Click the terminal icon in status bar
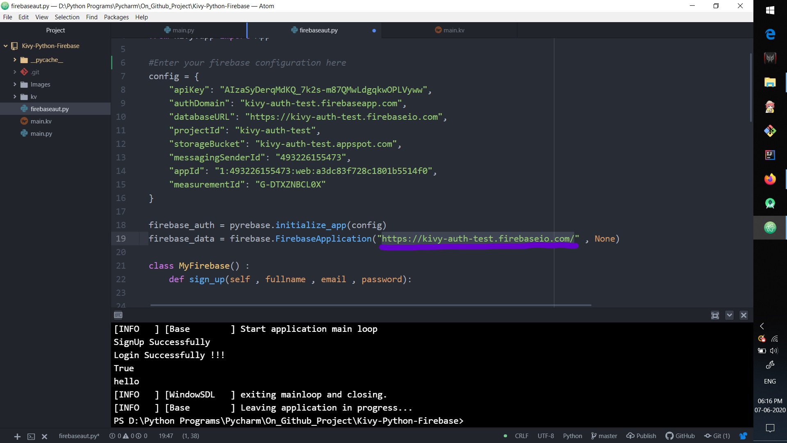Screen dimensions: 787x443 coord(31,436)
